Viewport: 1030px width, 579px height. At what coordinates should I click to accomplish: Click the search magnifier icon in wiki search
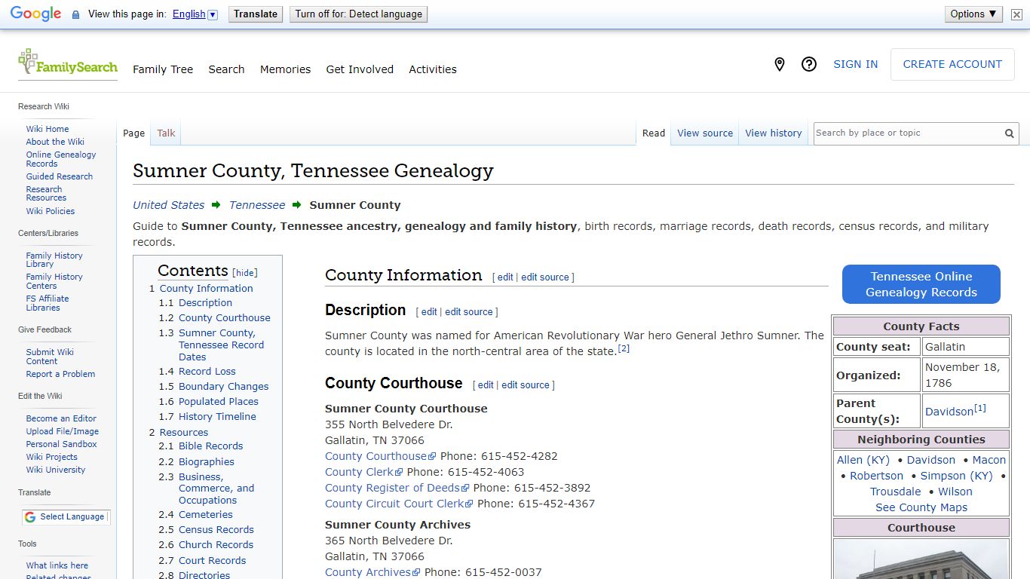(x=1009, y=133)
